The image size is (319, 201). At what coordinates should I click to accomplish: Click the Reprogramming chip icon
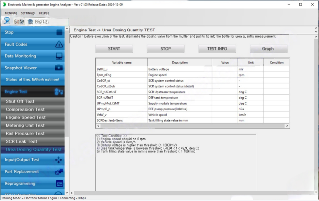pyautogui.click(x=59, y=184)
